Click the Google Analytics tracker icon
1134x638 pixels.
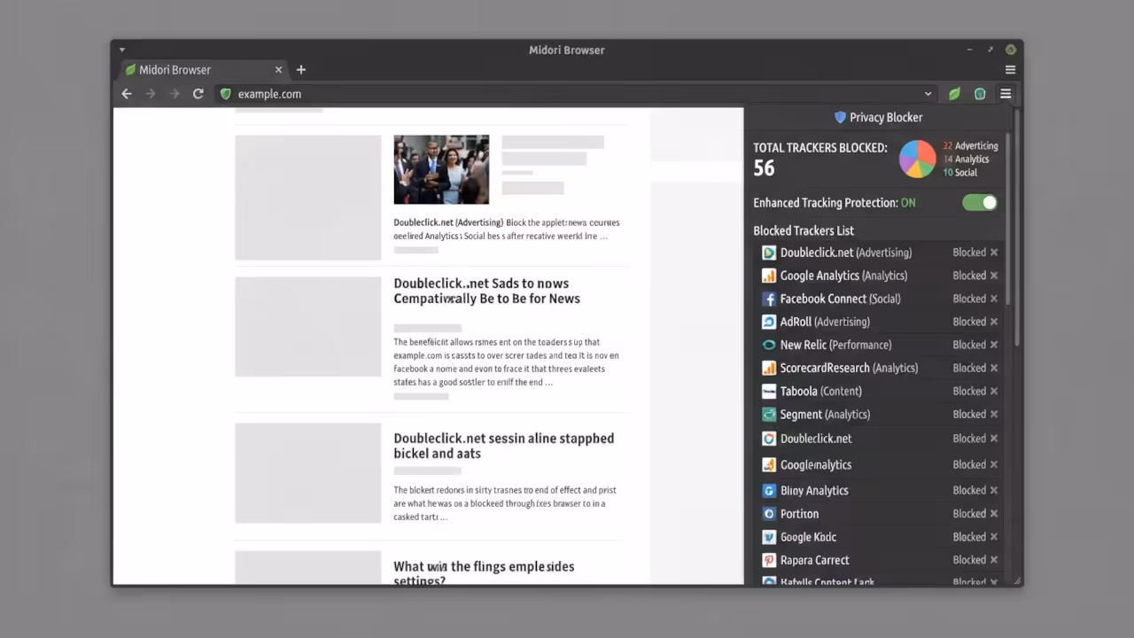click(x=769, y=276)
